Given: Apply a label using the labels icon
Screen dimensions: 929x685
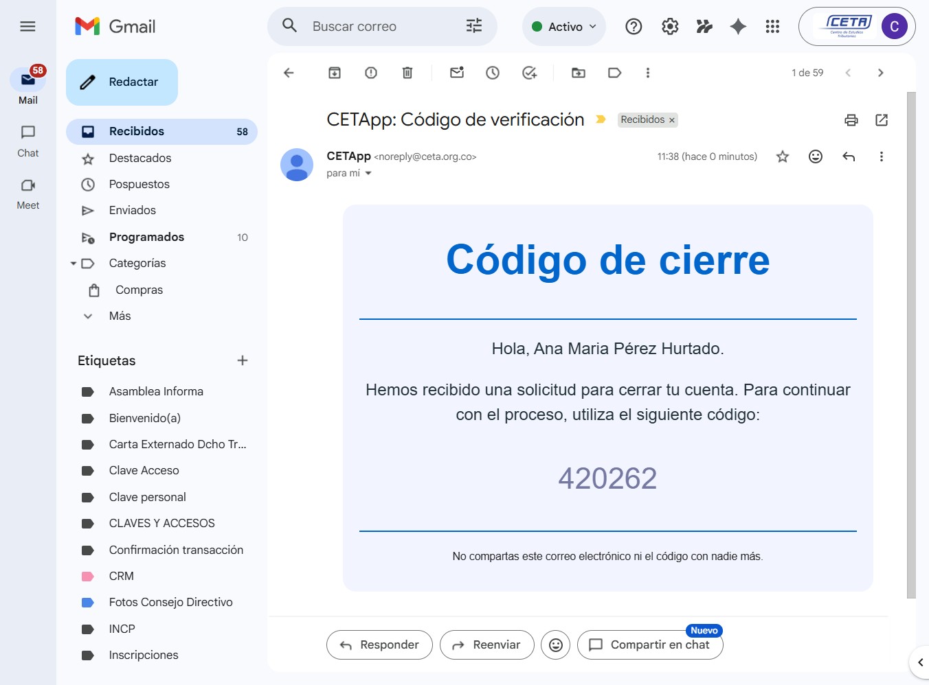Looking at the screenshot, I should tap(615, 73).
